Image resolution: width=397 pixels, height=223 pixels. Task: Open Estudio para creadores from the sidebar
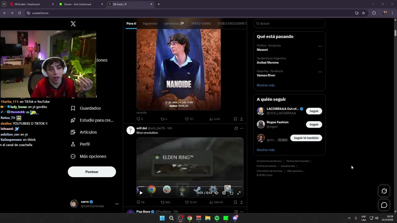tap(92, 120)
